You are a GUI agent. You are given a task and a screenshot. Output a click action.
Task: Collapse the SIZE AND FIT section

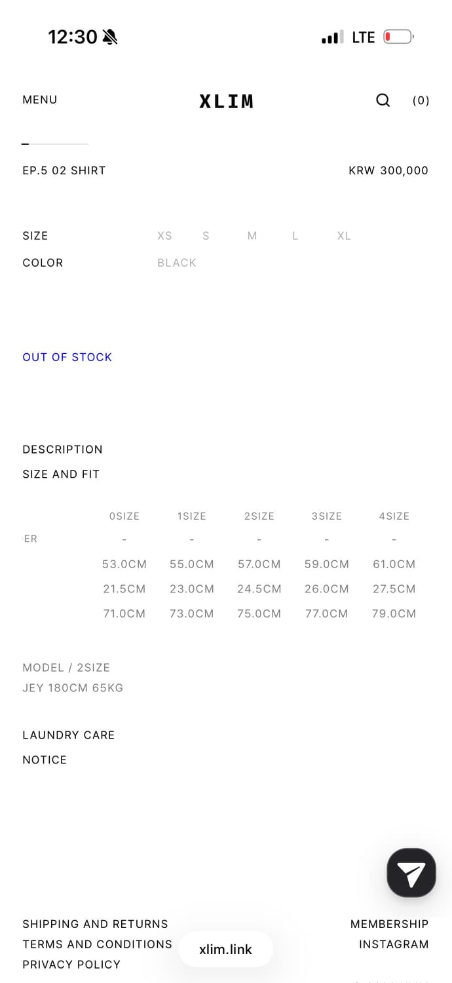(x=61, y=474)
